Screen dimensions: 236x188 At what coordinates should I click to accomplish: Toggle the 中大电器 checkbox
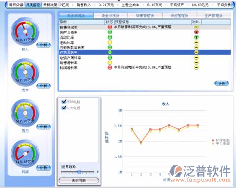pyautogui.click(x=63, y=108)
